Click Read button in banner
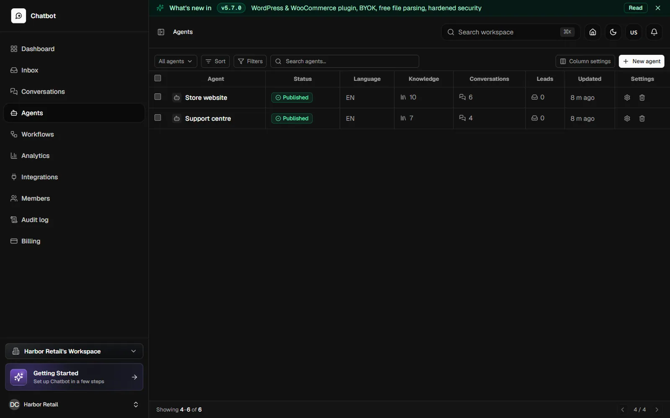Viewport: 670px width, 418px height. [635, 8]
